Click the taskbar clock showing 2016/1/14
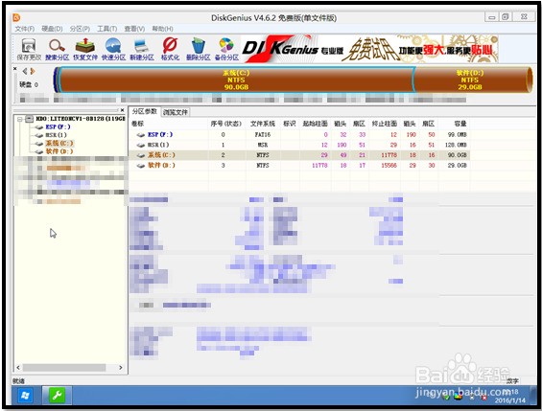542x411 pixels. coord(509,397)
